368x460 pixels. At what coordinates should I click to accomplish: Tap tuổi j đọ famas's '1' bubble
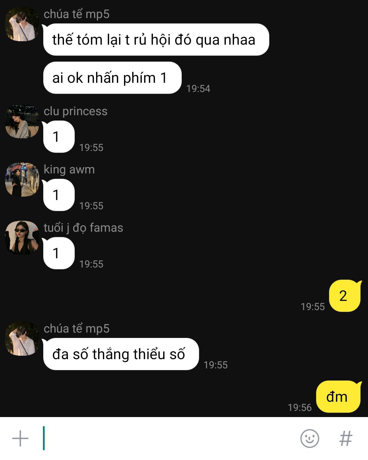[x=58, y=253]
